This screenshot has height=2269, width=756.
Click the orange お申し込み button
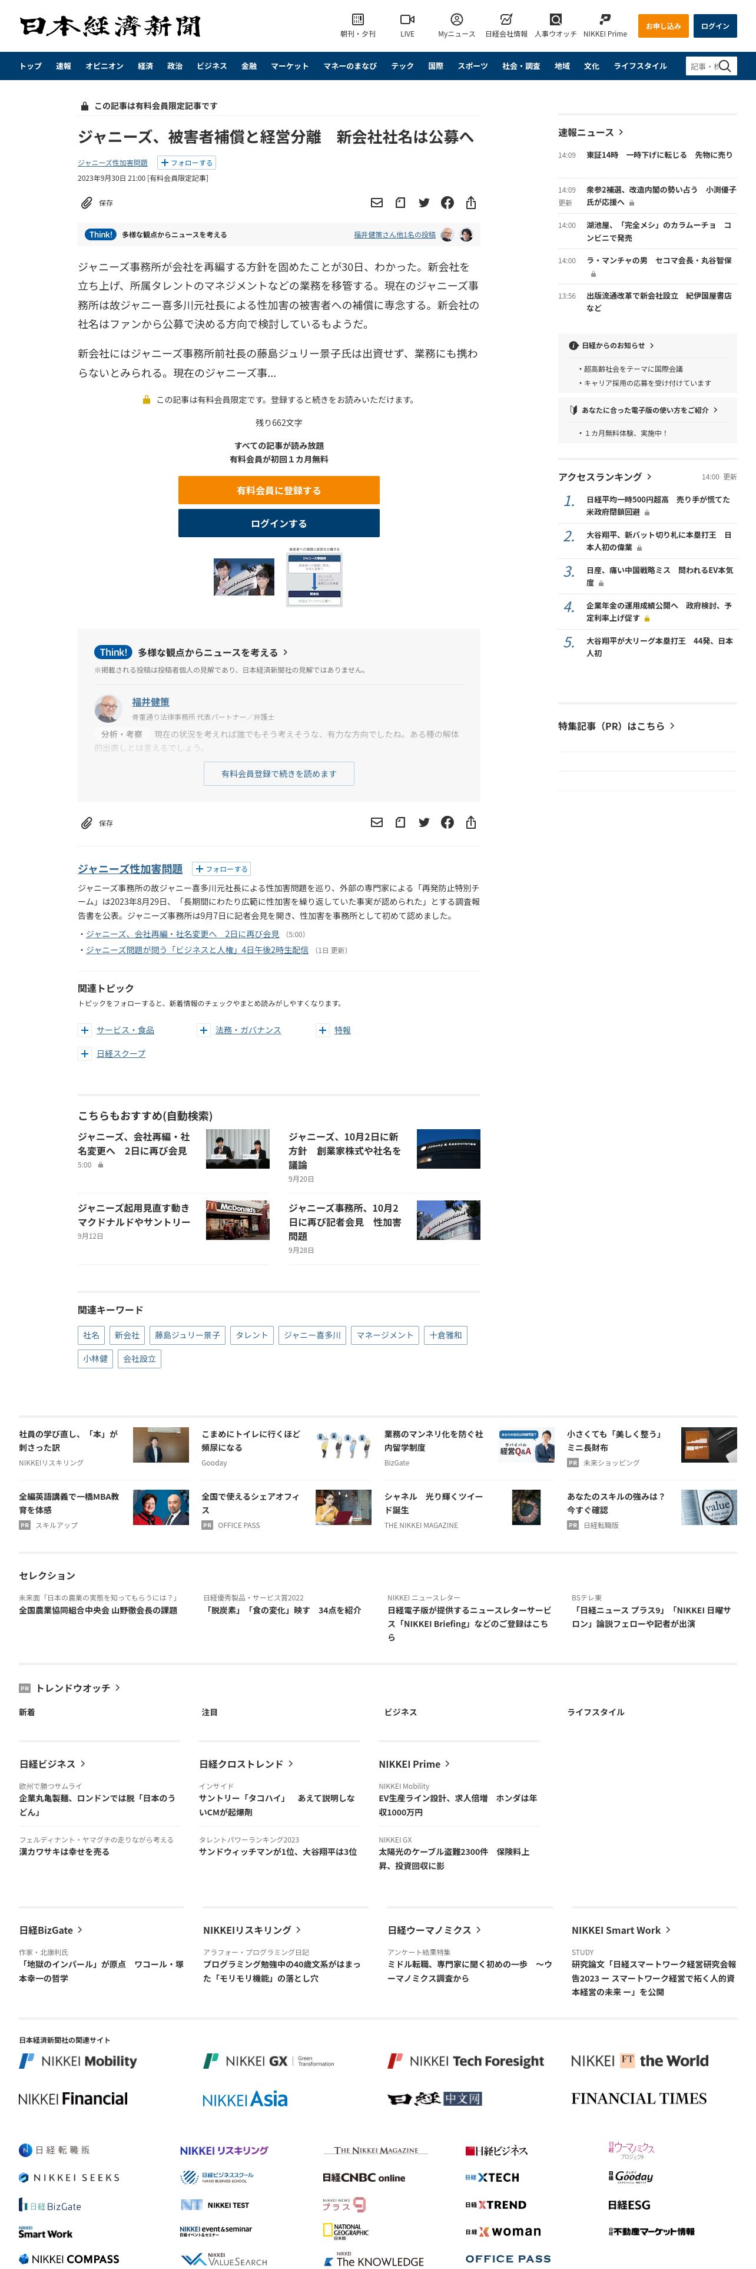click(x=663, y=27)
